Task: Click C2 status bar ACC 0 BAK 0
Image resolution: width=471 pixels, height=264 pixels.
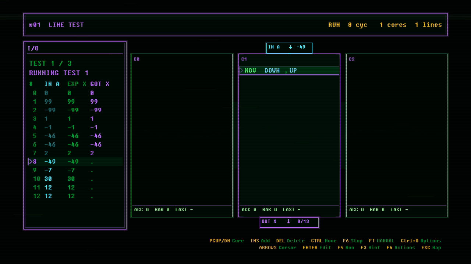Action: coord(366,210)
